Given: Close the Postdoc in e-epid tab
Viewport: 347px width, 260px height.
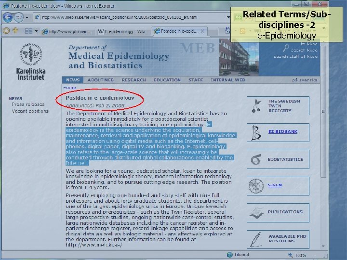Looking at the screenshot, I should [x=202, y=31].
